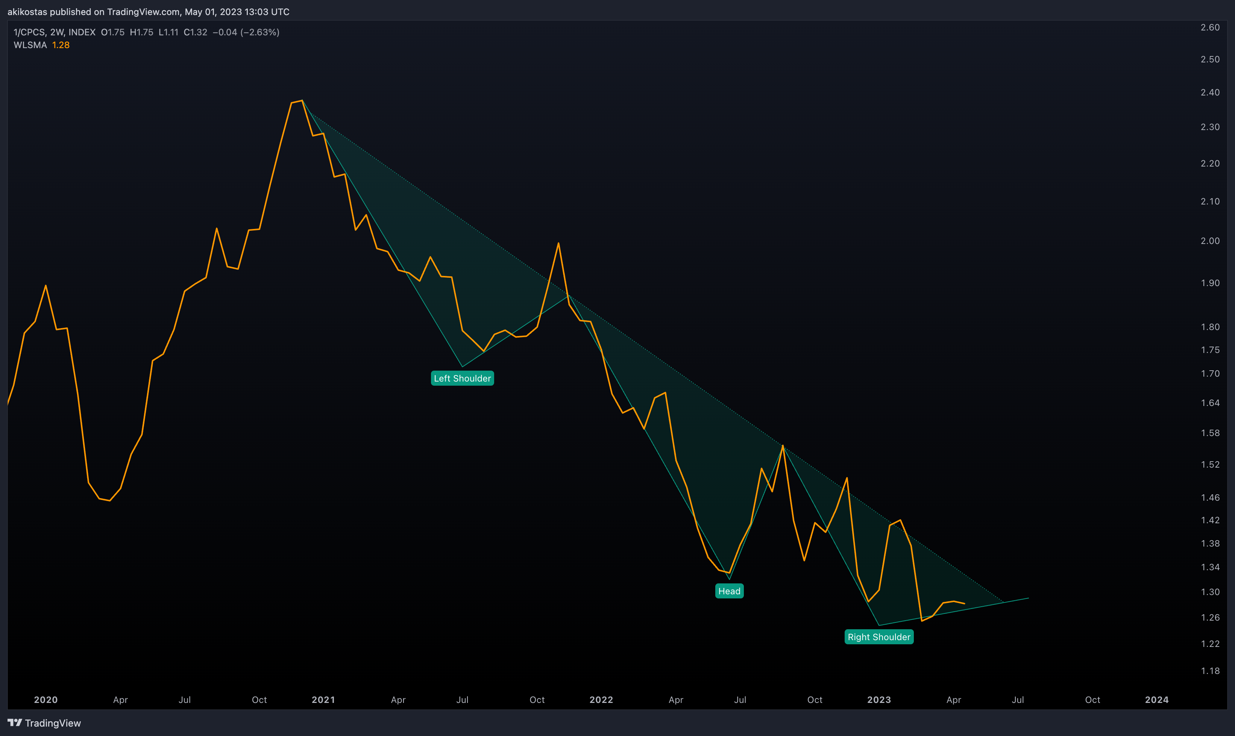Click the 2.10 price axis label
Image resolution: width=1235 pixels, height=736 pixels.
(x=1210, y=201)
